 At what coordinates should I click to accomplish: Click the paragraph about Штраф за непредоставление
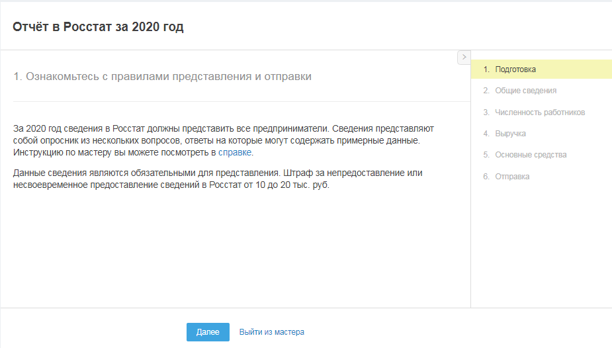(x=218, y=179)
